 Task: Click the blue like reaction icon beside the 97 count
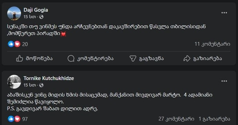pyautogui.click(x=11, y=119)
